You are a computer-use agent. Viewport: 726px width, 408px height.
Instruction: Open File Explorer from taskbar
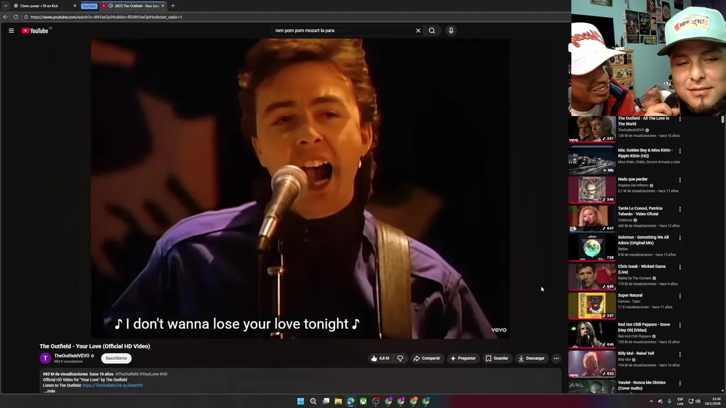click(338, 401)
